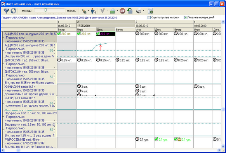226x153 pixels.
Task: Open the pencil tool dropdown arrow
Action: pos(88,11)
